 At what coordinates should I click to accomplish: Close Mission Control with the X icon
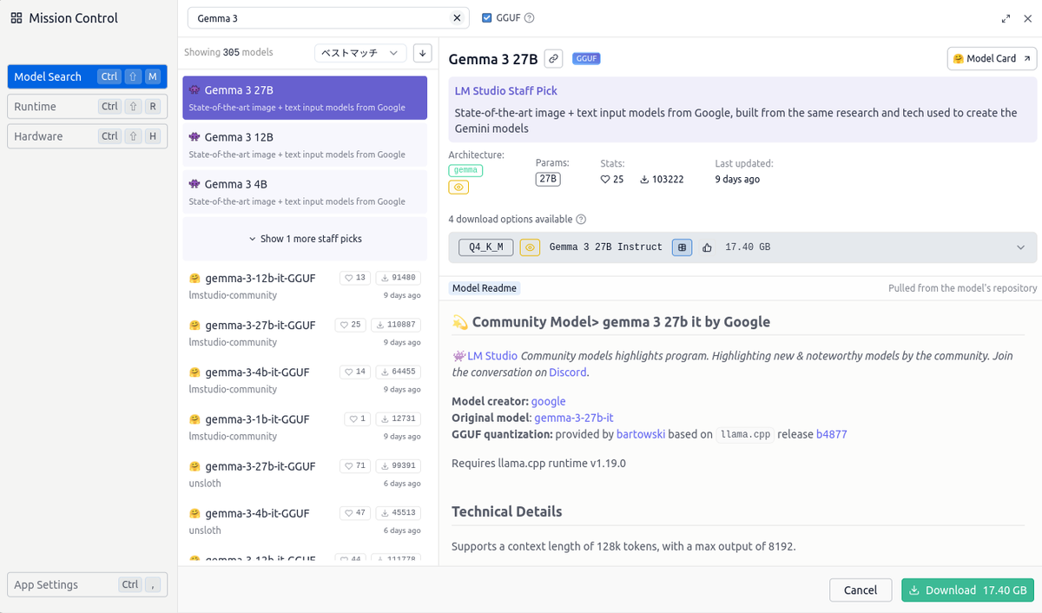(1026, 18)
